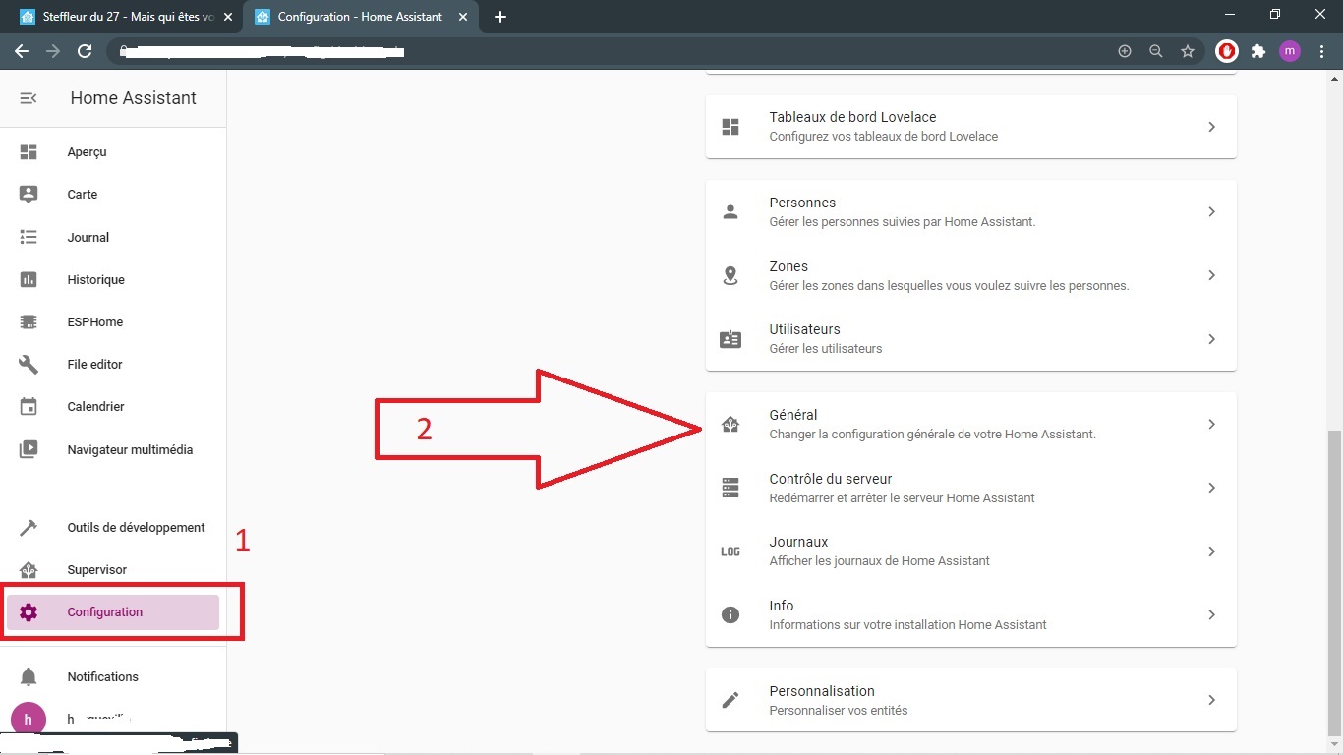The height and width of the screenshot is (755, 1343).
Task: Open a new browser tab
Action: [500, 17]
